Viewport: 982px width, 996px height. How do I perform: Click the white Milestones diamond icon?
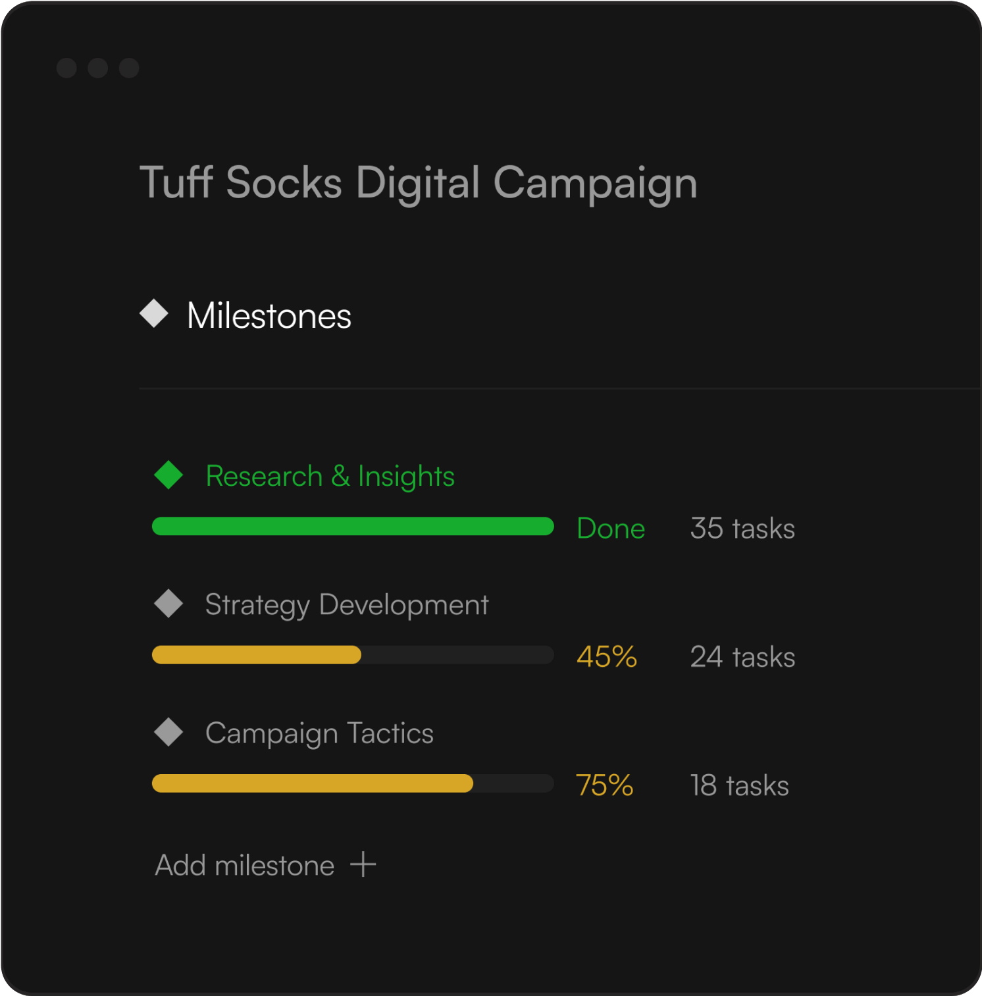tap(154, 313)
